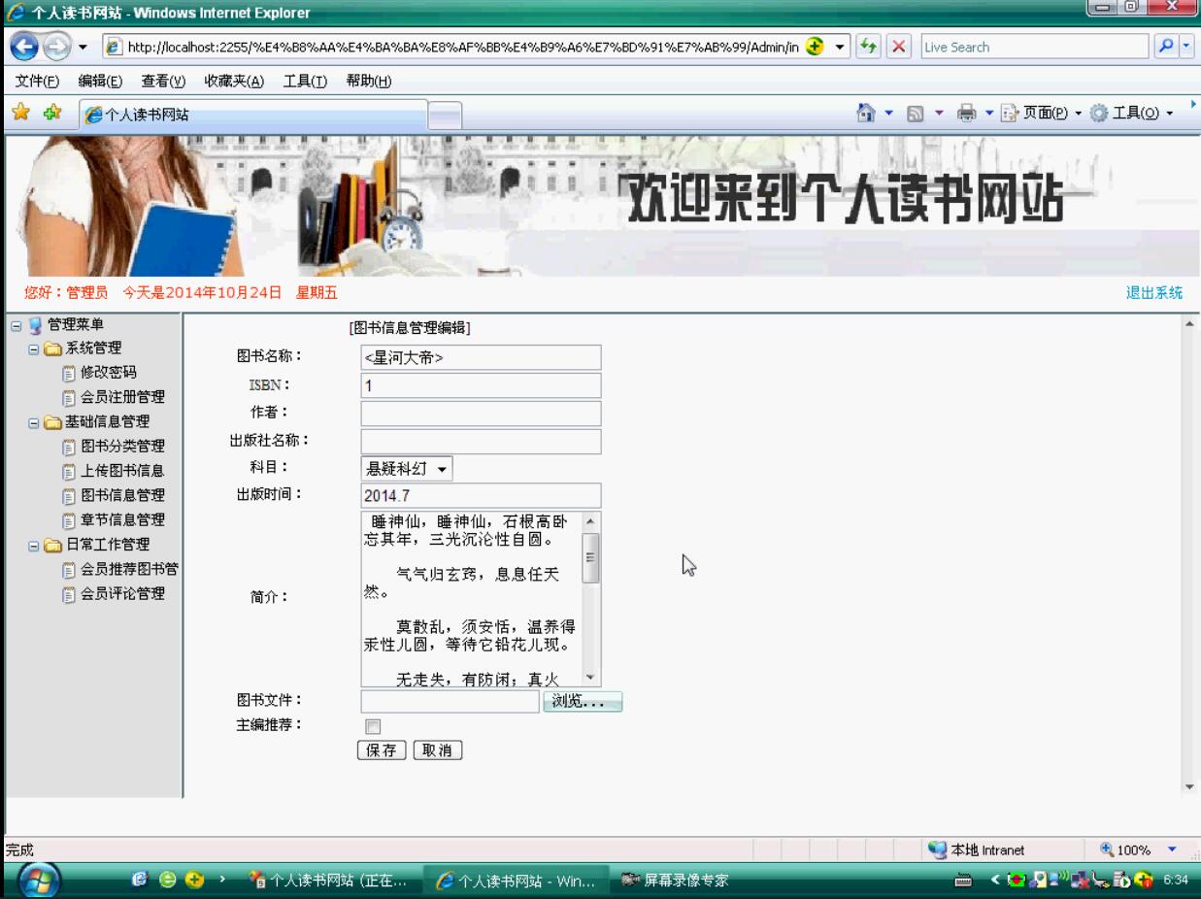Open the 文件(F) menu
The height and width of the screenshot is (899, 1201).
(39, 81)
